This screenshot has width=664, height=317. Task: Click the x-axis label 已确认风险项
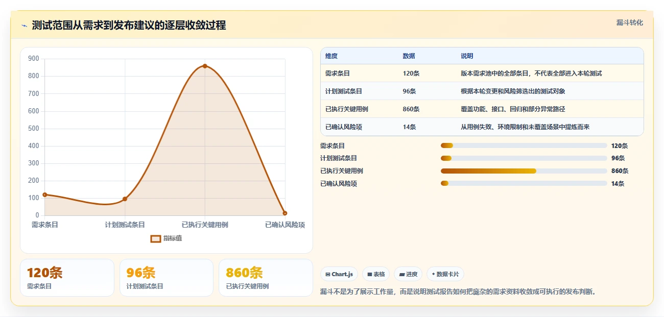285,225
